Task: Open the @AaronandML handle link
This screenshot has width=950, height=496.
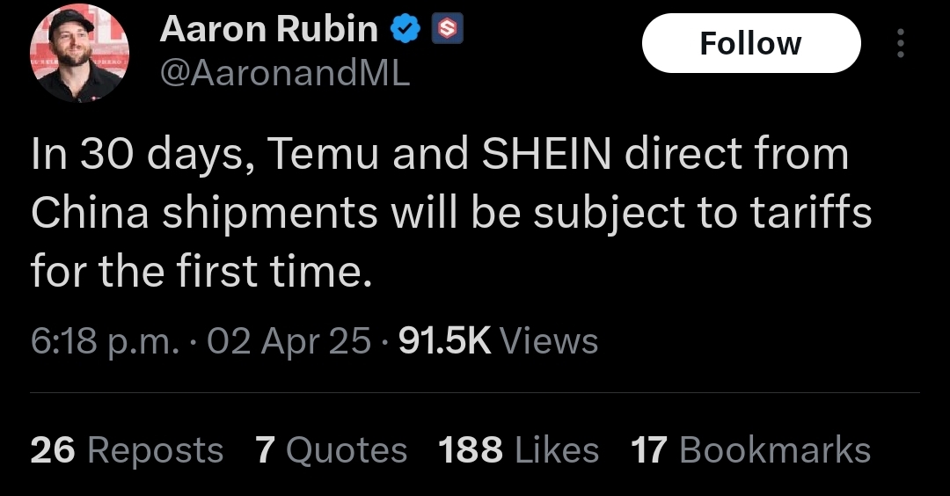Action: pyautogui.click(x=285, y=74)
